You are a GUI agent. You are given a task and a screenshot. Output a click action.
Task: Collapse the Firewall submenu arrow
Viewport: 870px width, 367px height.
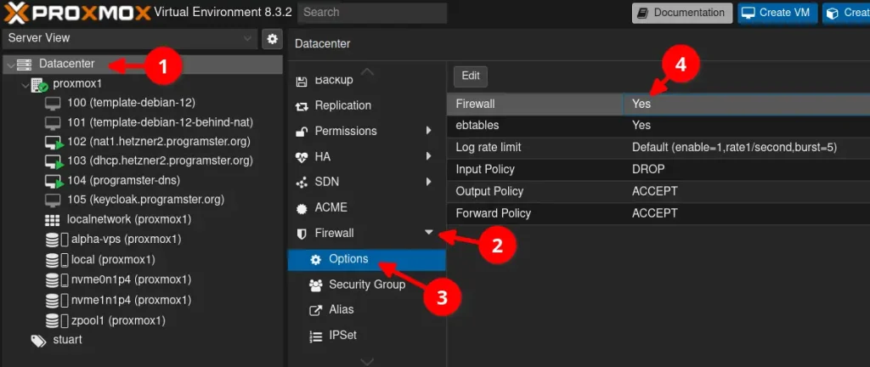429,233
